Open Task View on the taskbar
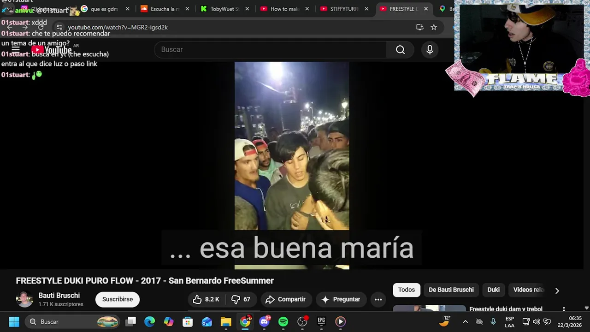This screenshot has height=332, width=590. click(x=131, y=321)
